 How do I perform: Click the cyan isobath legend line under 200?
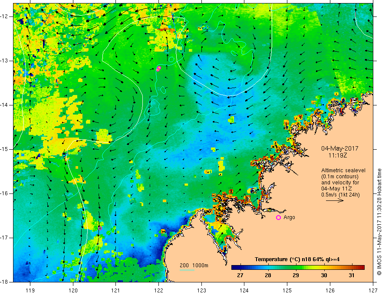click(x=187, y=270)
